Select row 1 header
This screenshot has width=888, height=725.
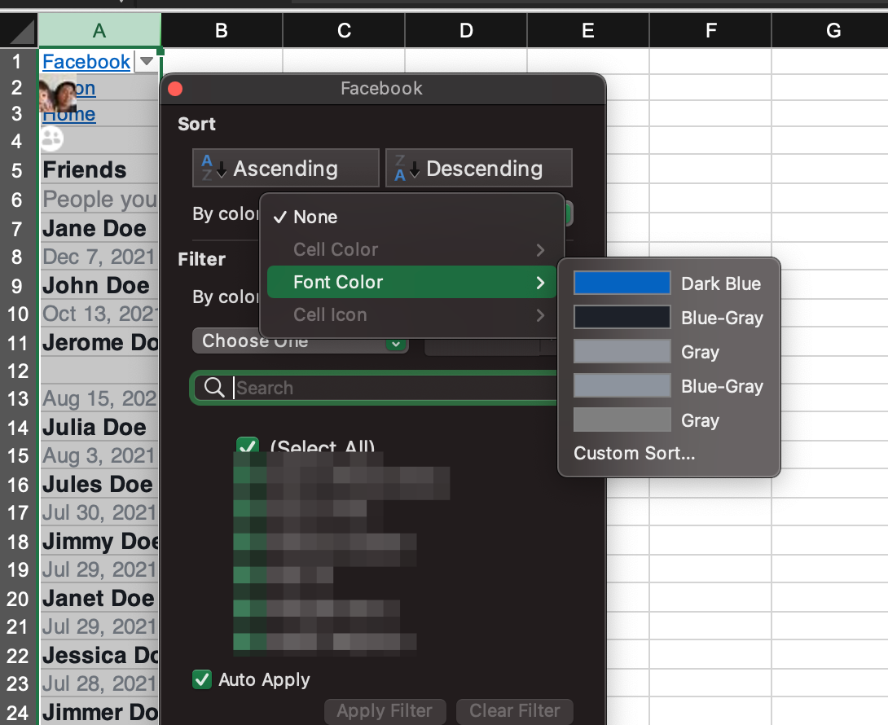tap(18, 61)
